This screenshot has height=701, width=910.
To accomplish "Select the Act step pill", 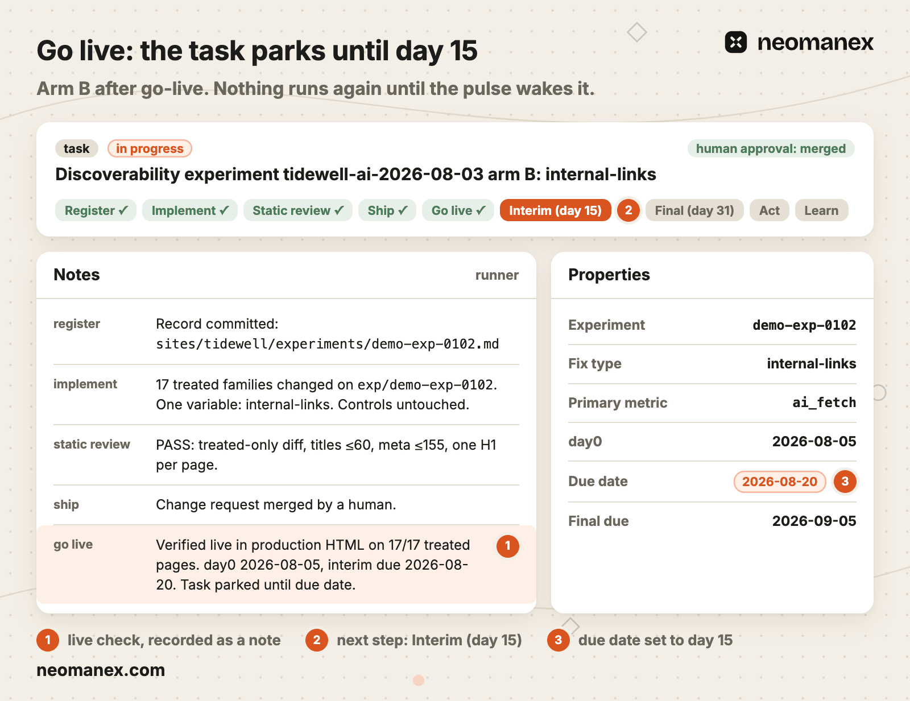I will point(770,210).
